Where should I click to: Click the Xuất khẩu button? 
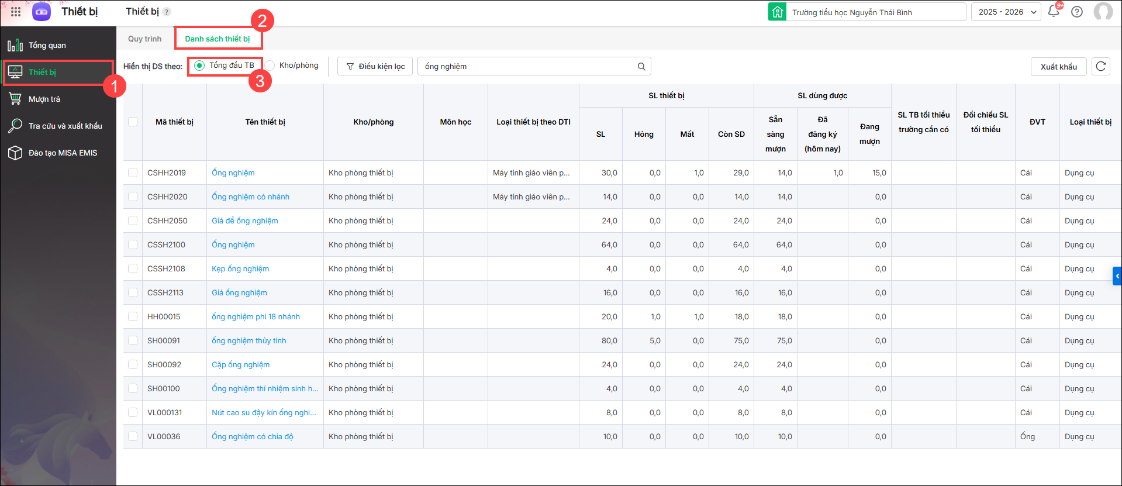click(x=1058, y=67)
